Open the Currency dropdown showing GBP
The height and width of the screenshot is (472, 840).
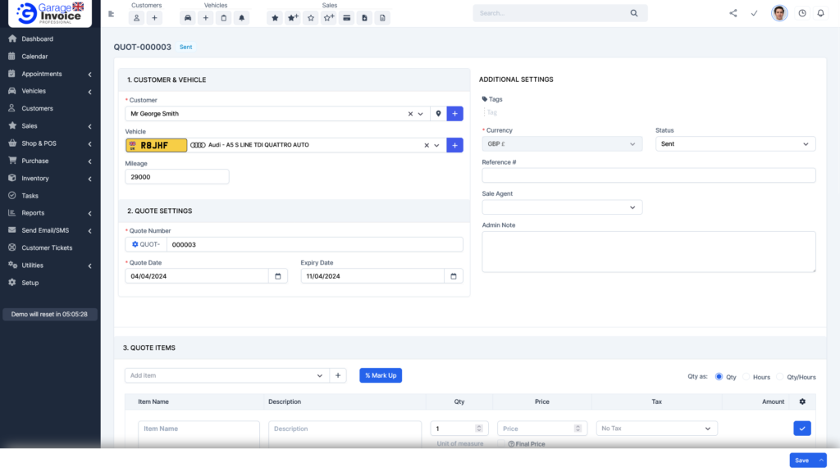tap(561, 143)
